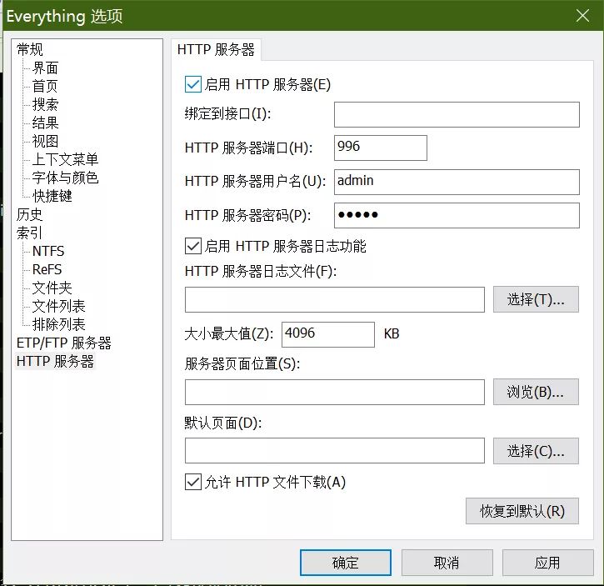Open the 文件列表 options page
Viewport: 604px width, 586px height.
[59, 306]
